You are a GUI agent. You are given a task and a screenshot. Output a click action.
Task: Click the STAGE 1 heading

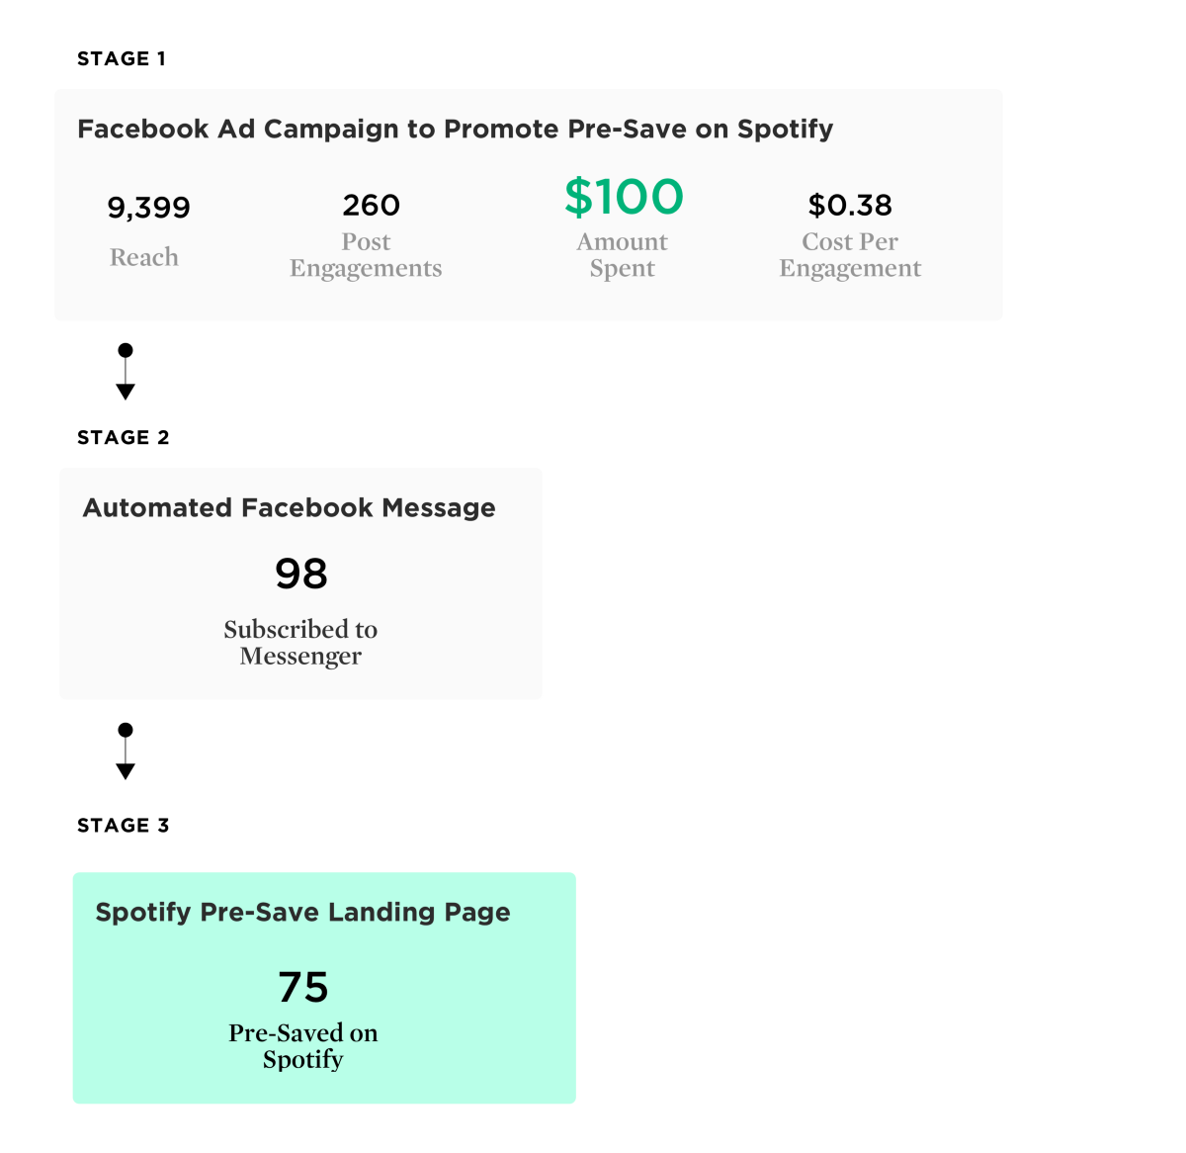tap(122, 59)
